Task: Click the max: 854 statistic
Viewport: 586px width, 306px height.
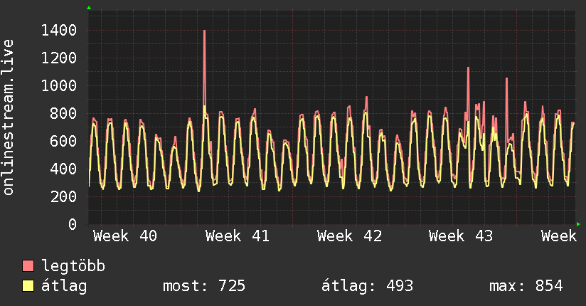Action: coord(526,286)
